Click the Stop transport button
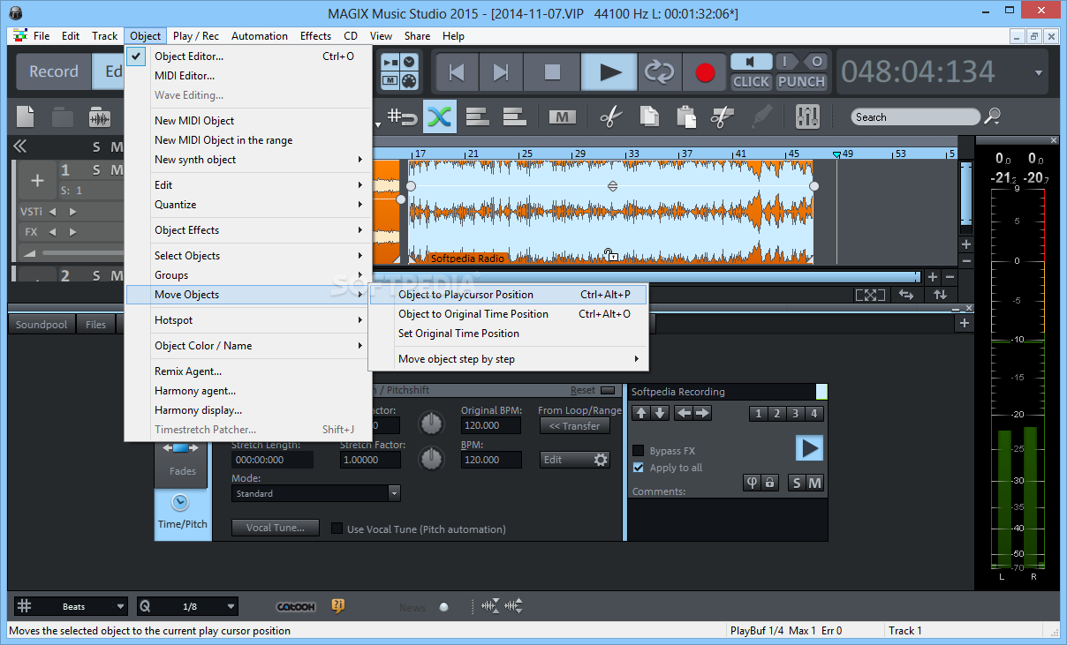This screenshot has height=645, width=1067. click(x=552, y=72)
